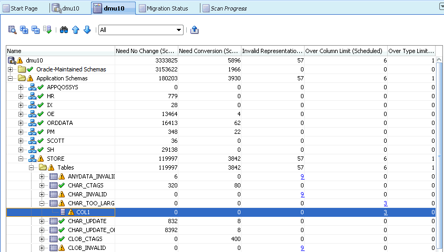Expand the Oracle-Maintained Schemas node
444x252 pixels.
tap(10, 69)
